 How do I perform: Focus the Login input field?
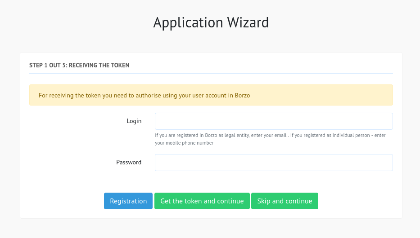[274, 121]
